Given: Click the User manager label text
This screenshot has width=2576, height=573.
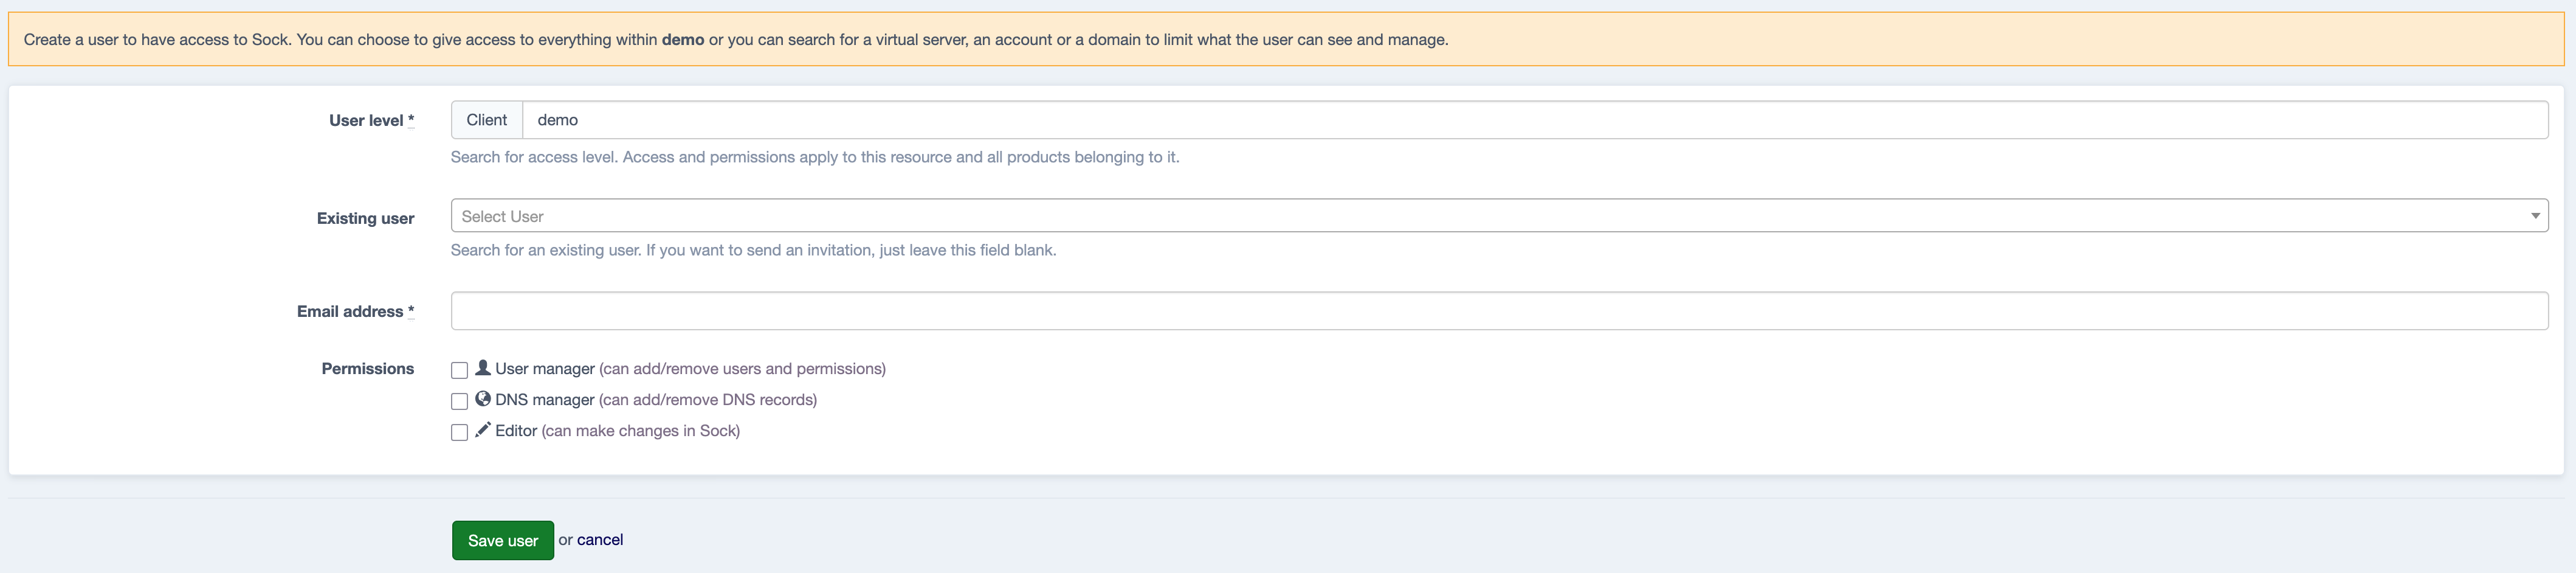Looking at the screenshot, I should (x=544, y=369).
